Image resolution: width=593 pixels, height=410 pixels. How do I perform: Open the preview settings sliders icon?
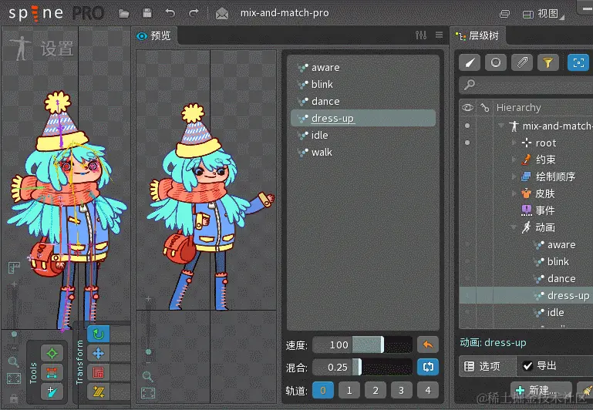coord(421,35)
